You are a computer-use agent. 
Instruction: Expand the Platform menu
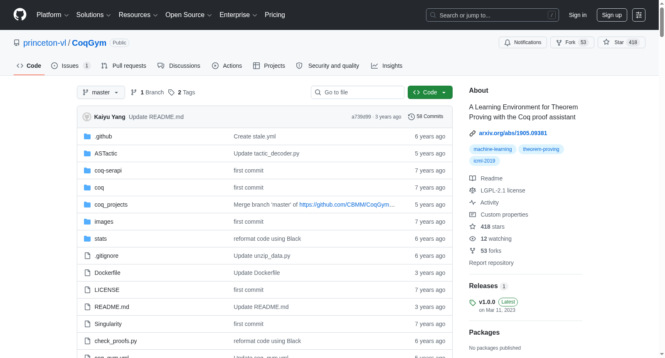coord(52,15)
